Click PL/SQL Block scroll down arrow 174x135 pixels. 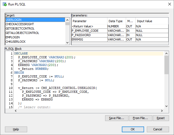pyautogui.click(x=166, y=106)
